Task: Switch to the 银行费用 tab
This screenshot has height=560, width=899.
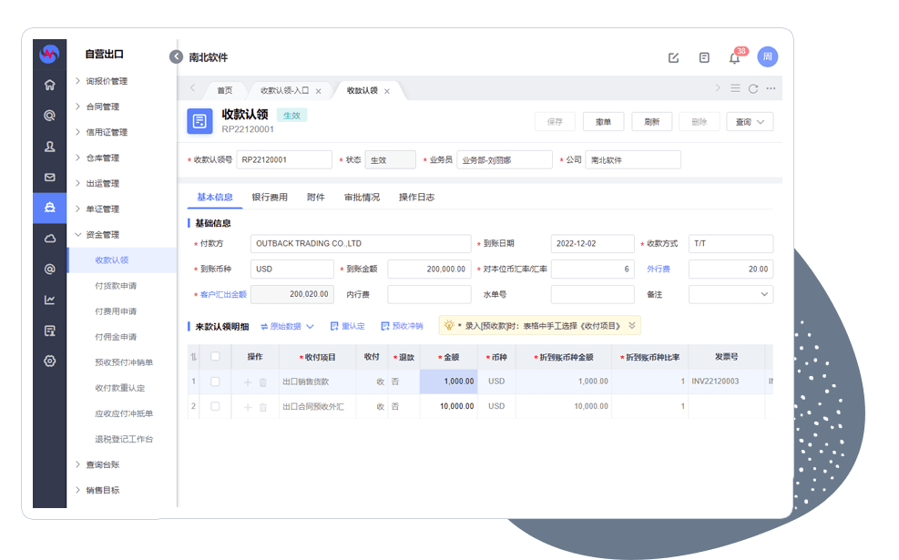Action: point(270,197)
